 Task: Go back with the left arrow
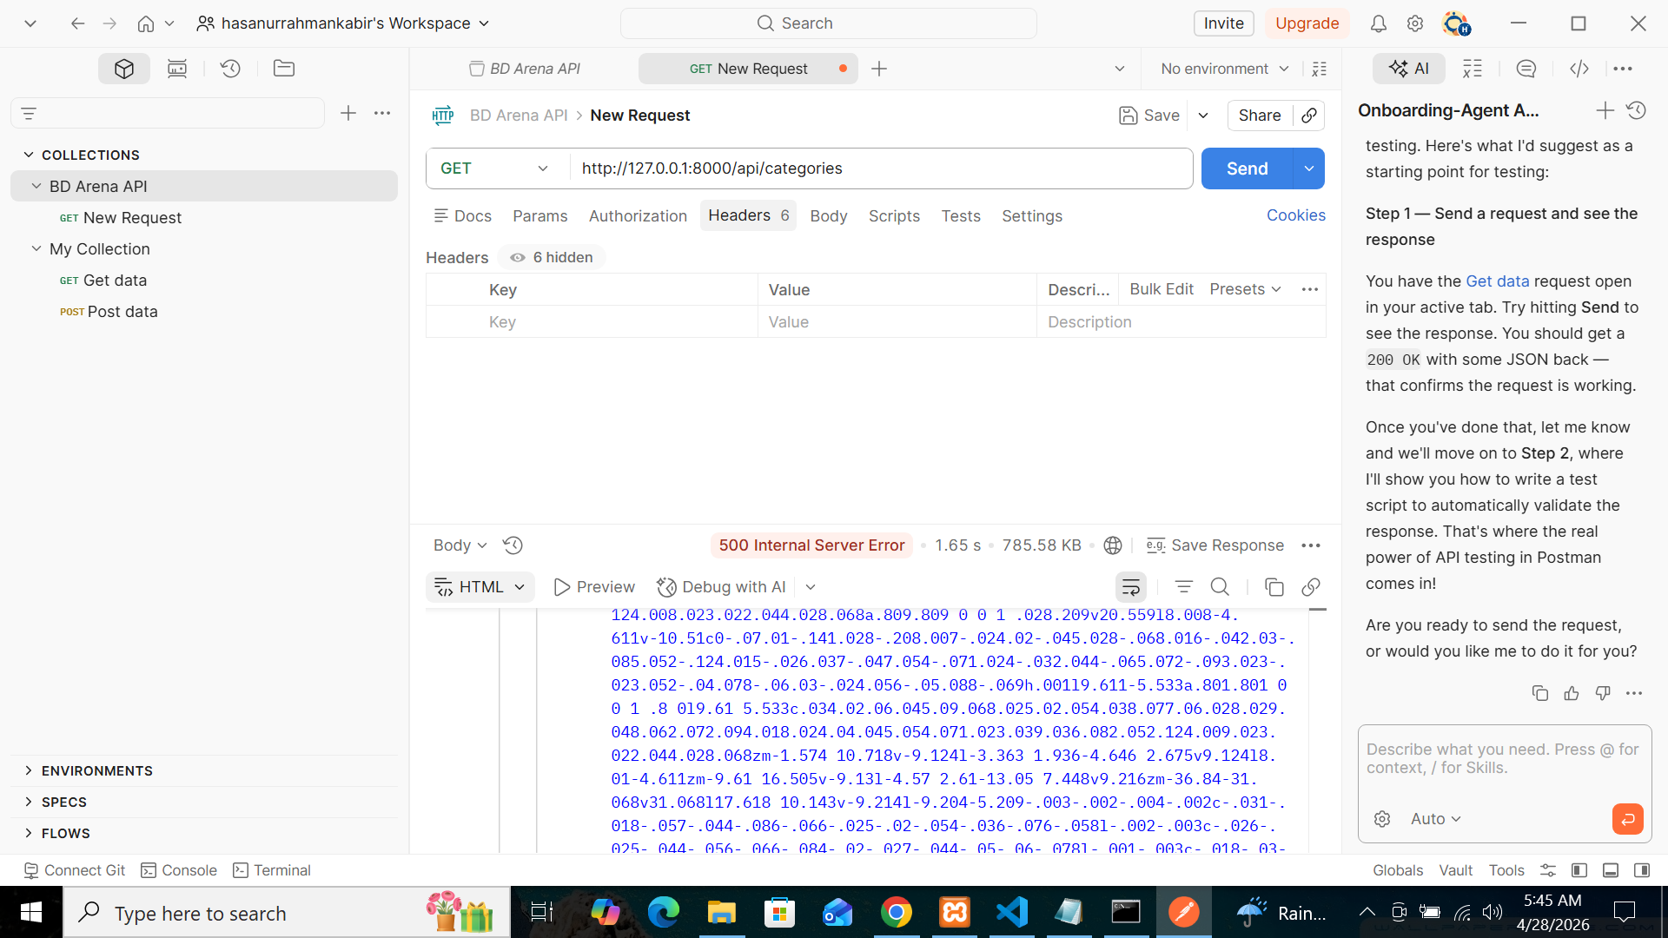(77, 23)
